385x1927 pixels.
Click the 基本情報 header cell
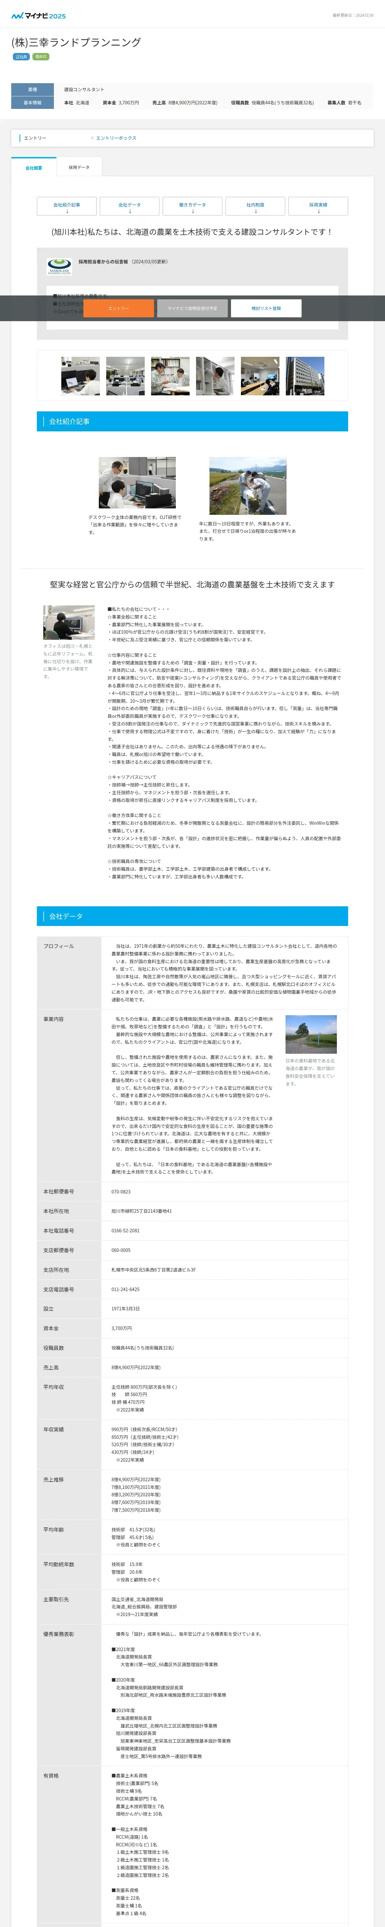(32, 103)
